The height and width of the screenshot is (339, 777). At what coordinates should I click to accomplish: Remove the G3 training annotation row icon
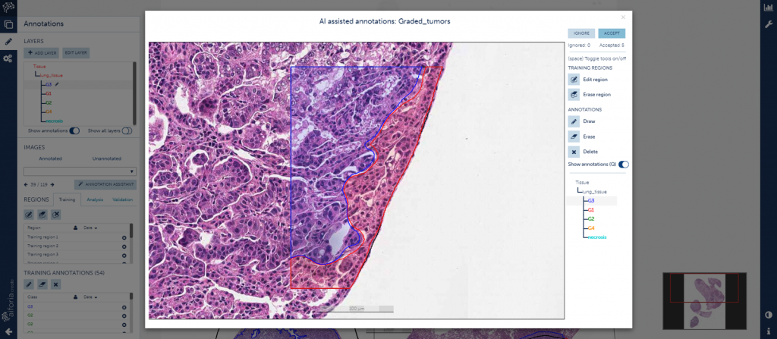(124, 307)
